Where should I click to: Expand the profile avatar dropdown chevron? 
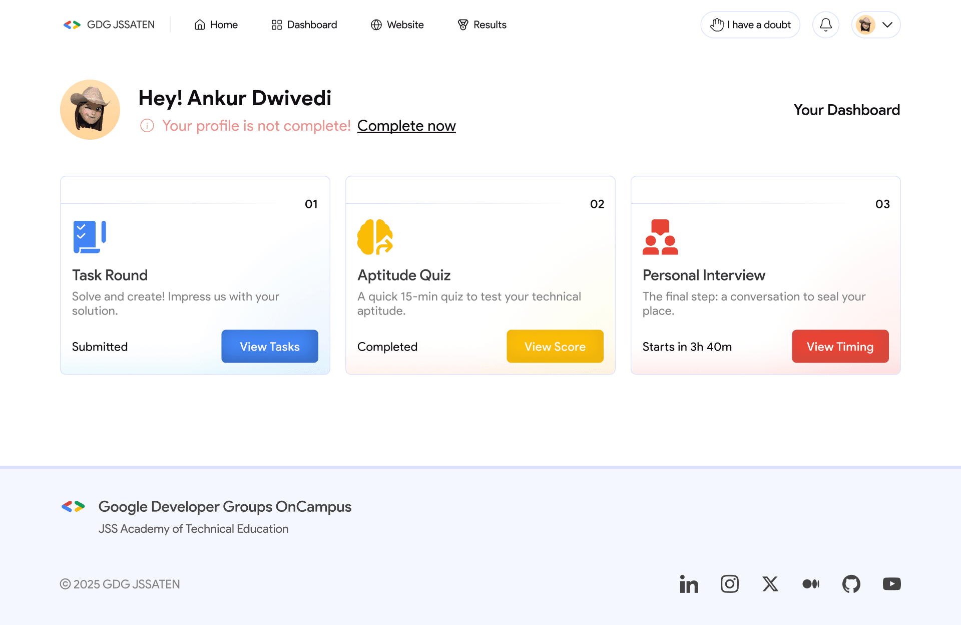click(887, 25)
